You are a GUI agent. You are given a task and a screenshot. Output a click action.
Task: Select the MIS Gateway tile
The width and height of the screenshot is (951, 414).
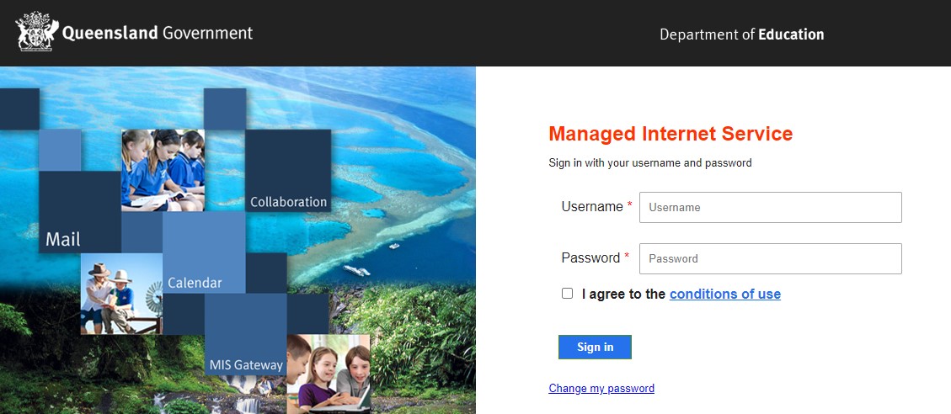click(246, 334)
